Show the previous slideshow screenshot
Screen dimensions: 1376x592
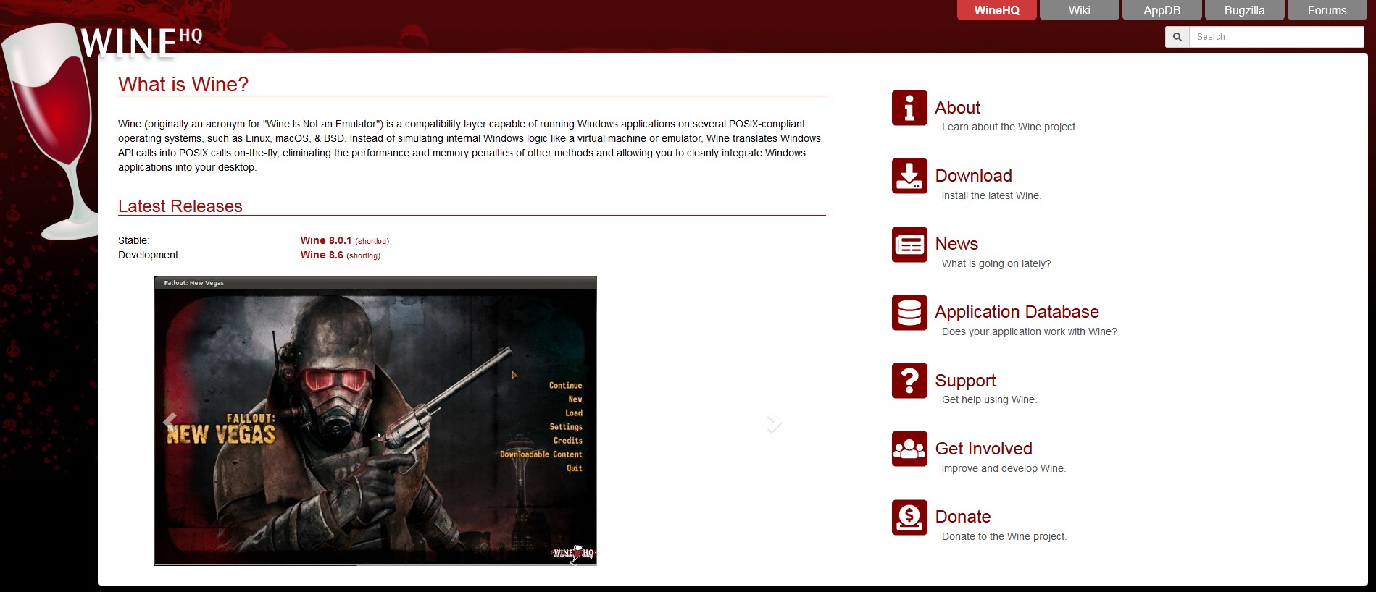(170, 421)
